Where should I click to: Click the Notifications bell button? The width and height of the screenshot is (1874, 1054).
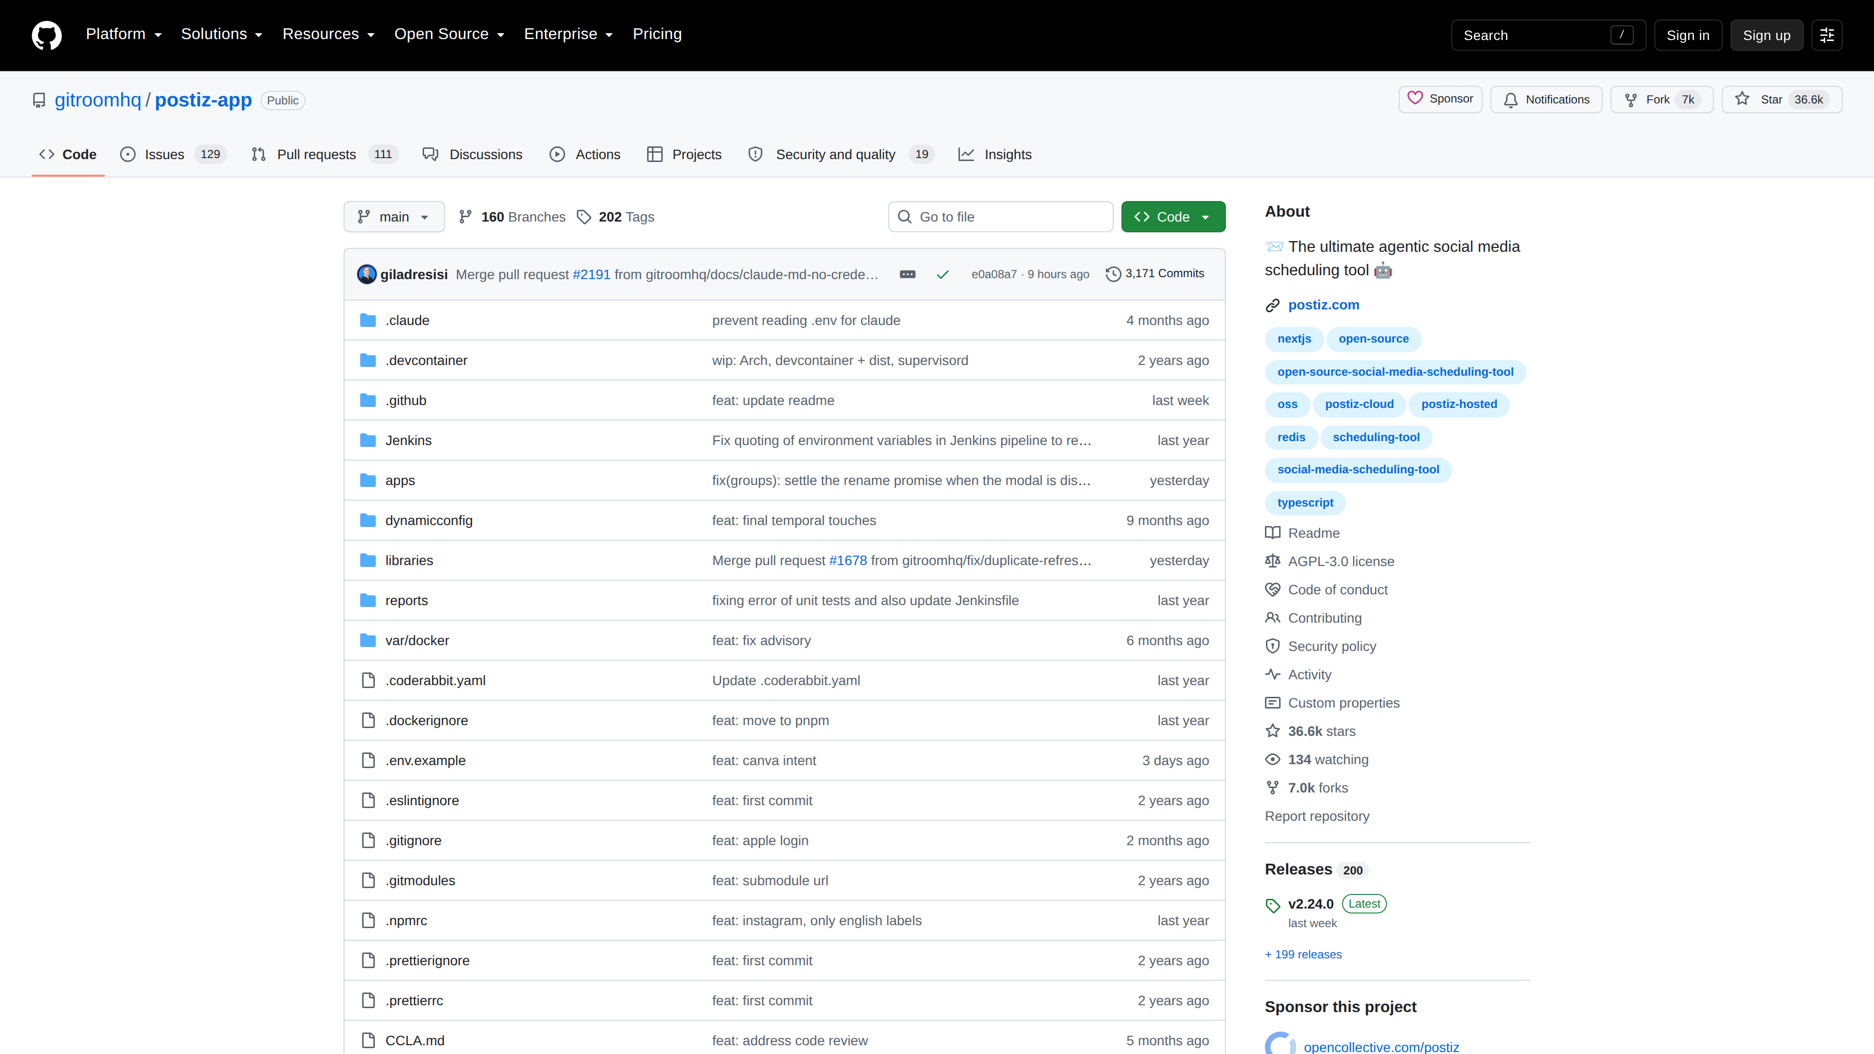coord(1546,100)
